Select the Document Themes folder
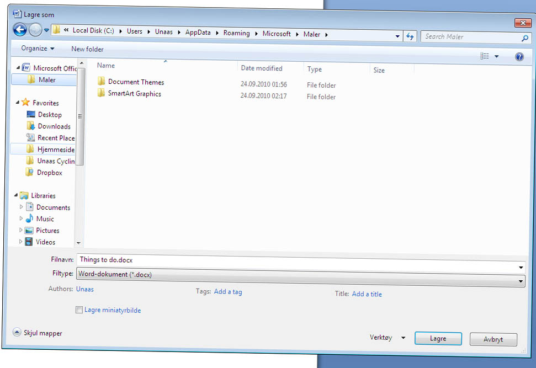 tap(136, 82)
